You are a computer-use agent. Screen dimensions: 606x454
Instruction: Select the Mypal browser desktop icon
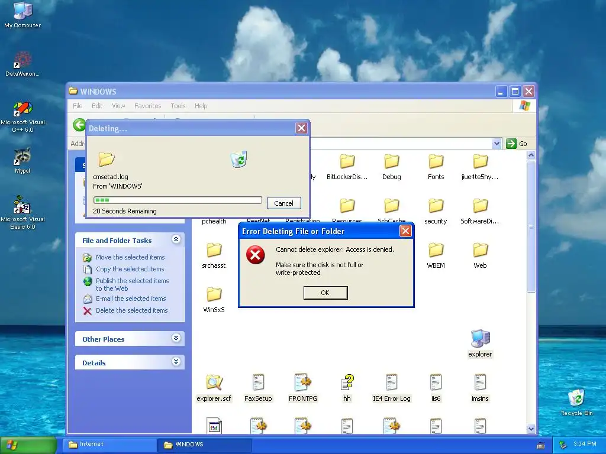click(22, 161)
